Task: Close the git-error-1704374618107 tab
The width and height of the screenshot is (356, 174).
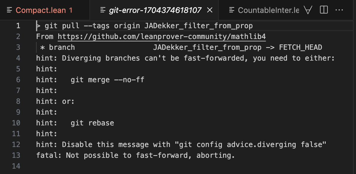Action: coord(210,10)
